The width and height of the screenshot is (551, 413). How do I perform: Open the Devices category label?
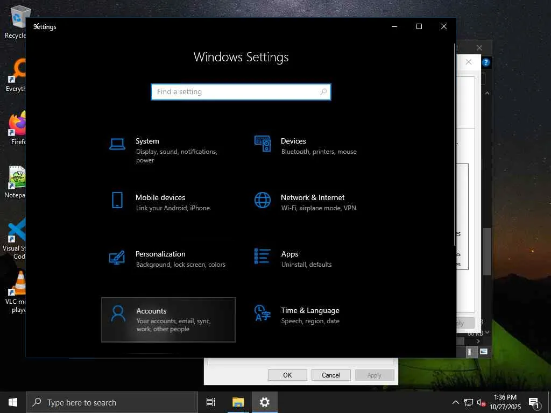click(293, 141)
